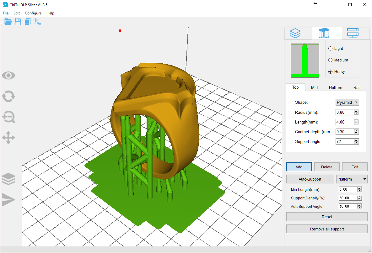This screenshot has width=372, height=253.
Task: Select Medium support type
Action: tap(330, 60)
